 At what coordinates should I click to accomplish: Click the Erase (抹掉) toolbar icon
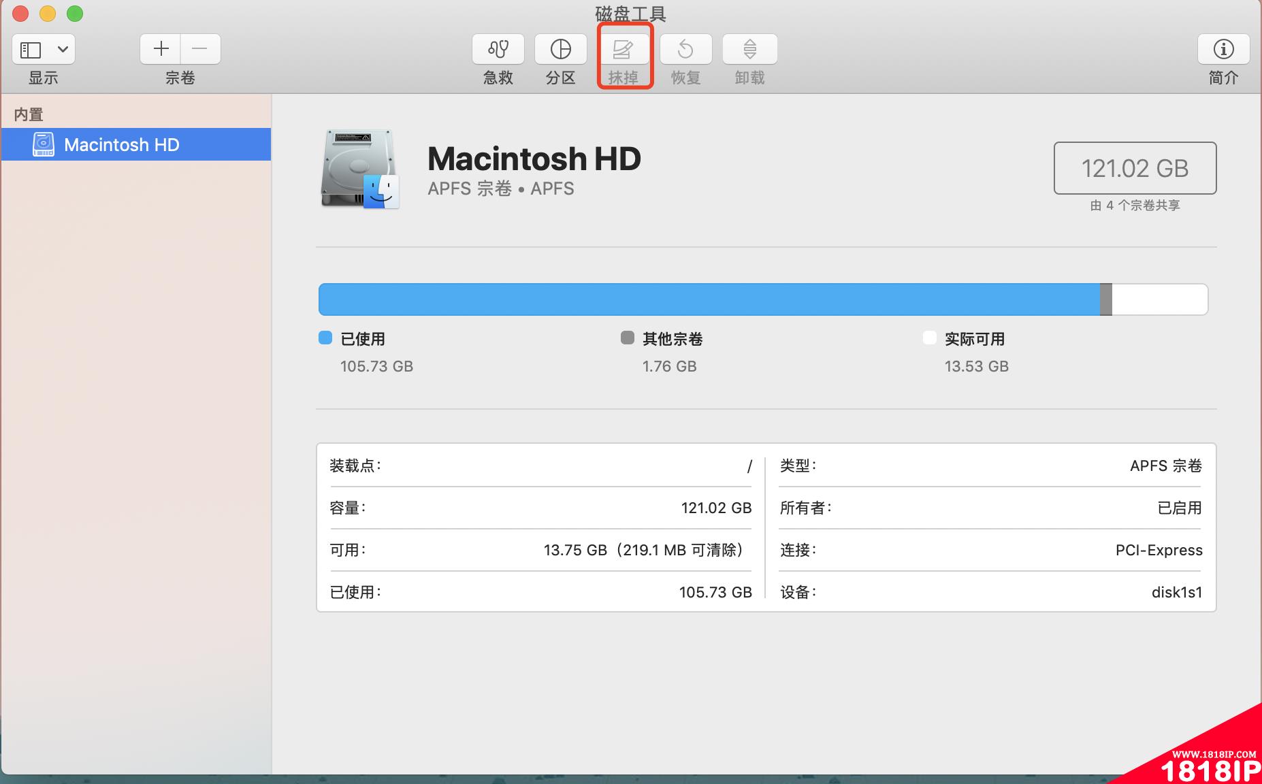pyautogui.click(x=624, y=49)
